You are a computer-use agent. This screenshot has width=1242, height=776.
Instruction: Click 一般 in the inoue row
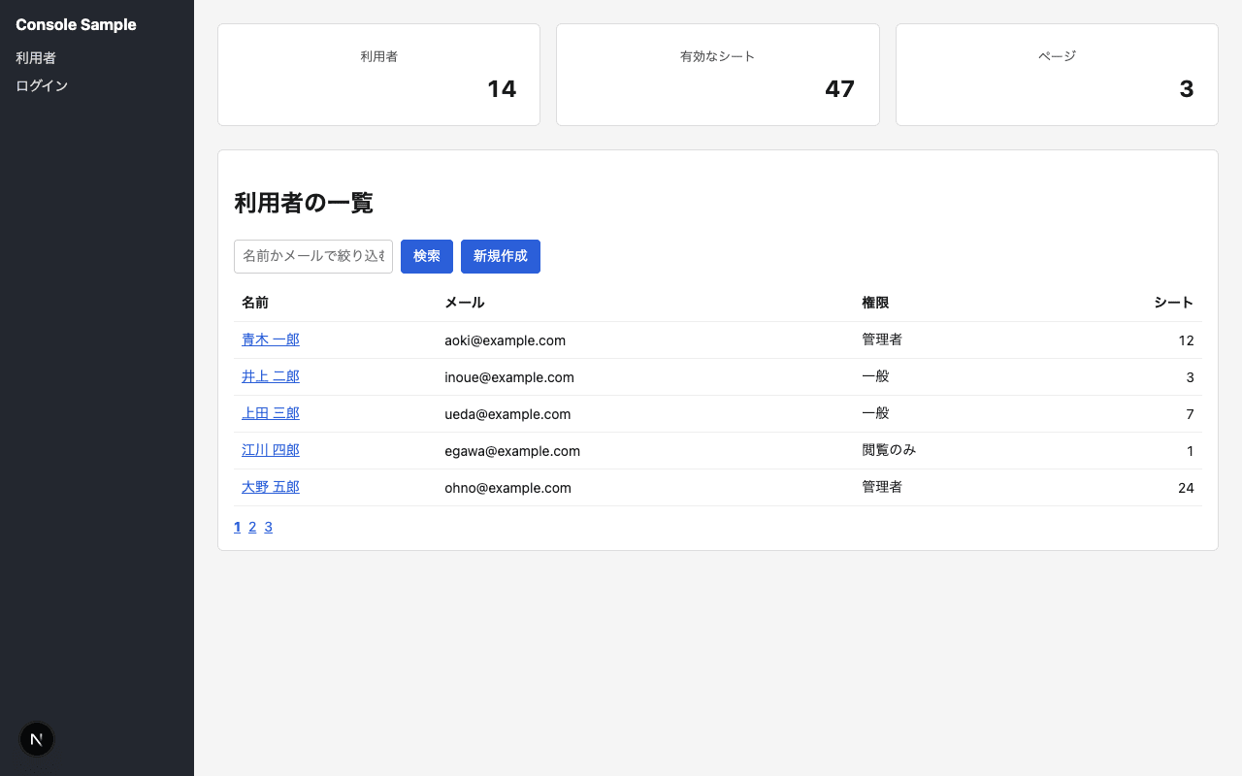pyautogui.click(x=875, y=376)
